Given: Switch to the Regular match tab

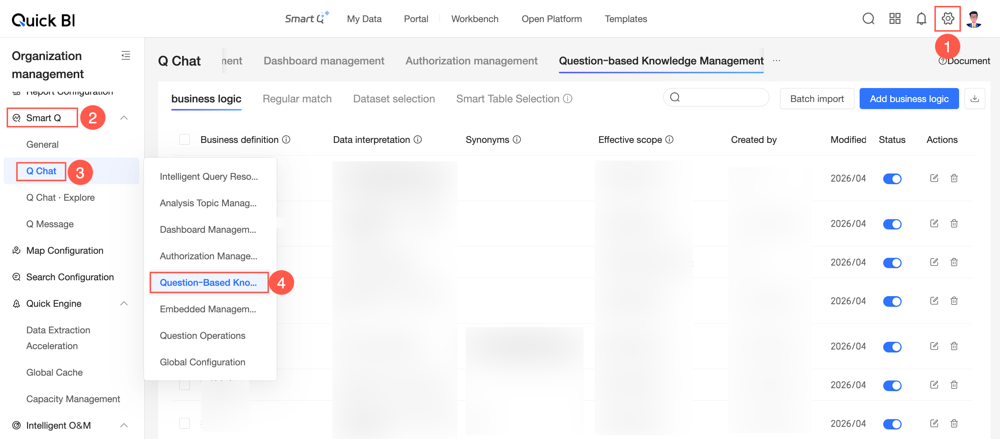Looking at the screenshot, I should click(297, 99).
